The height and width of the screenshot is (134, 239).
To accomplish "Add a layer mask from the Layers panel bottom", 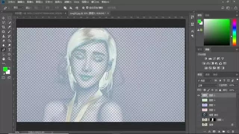I will pyautogui.click(x=214, y=131).
